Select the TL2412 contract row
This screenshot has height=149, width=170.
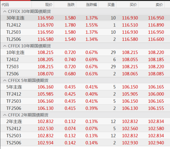click(85, 25)
